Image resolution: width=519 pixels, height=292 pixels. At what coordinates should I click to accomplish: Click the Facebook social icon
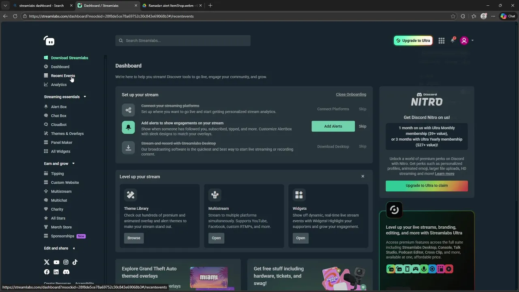pyautogui.click(x=47, y=272)
